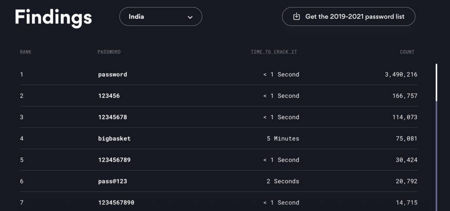Click the '12345678' password text
Screen dimensions: 450x211
112,117
